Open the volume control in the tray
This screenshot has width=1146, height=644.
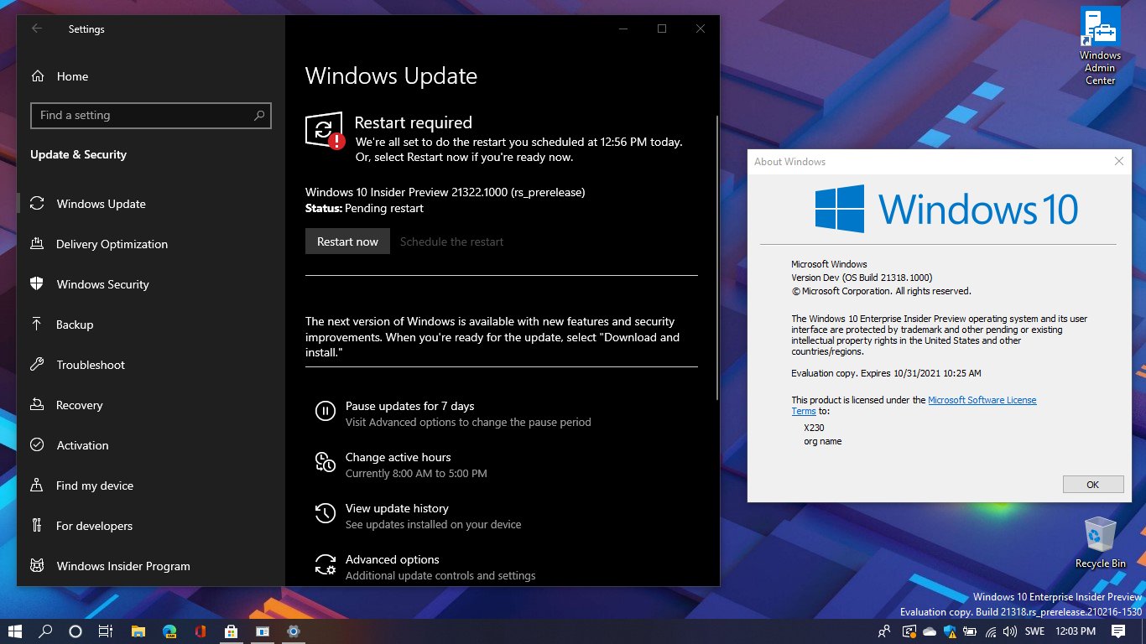pos(1011,631)
